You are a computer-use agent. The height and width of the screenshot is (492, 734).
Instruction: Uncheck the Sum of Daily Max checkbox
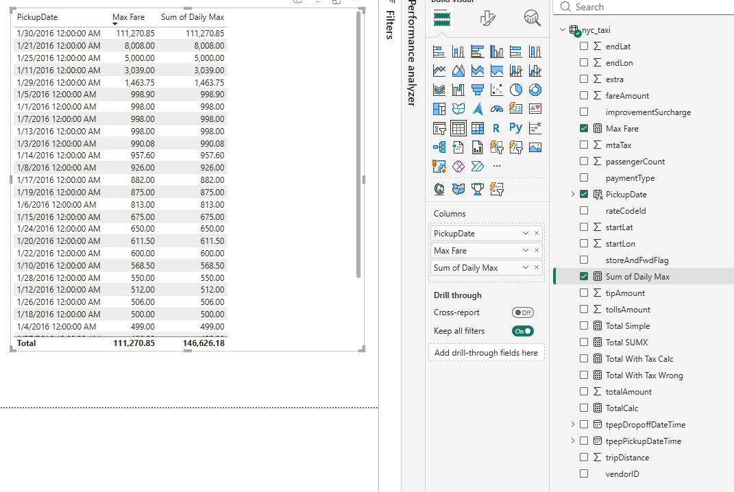(584, 277)
